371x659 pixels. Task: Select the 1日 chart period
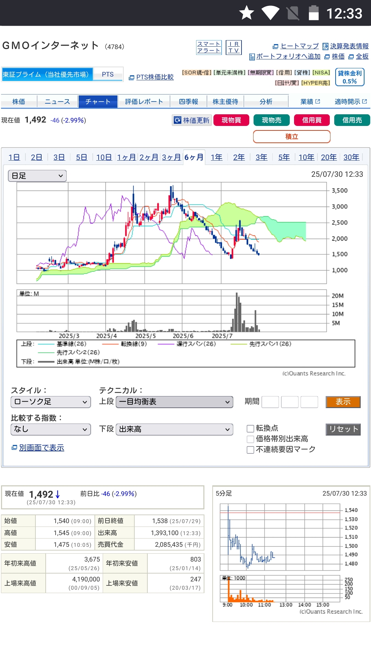click(14, 157)
